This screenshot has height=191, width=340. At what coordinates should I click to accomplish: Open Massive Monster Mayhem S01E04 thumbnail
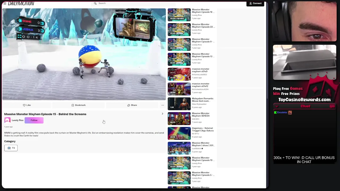(179, 119)
